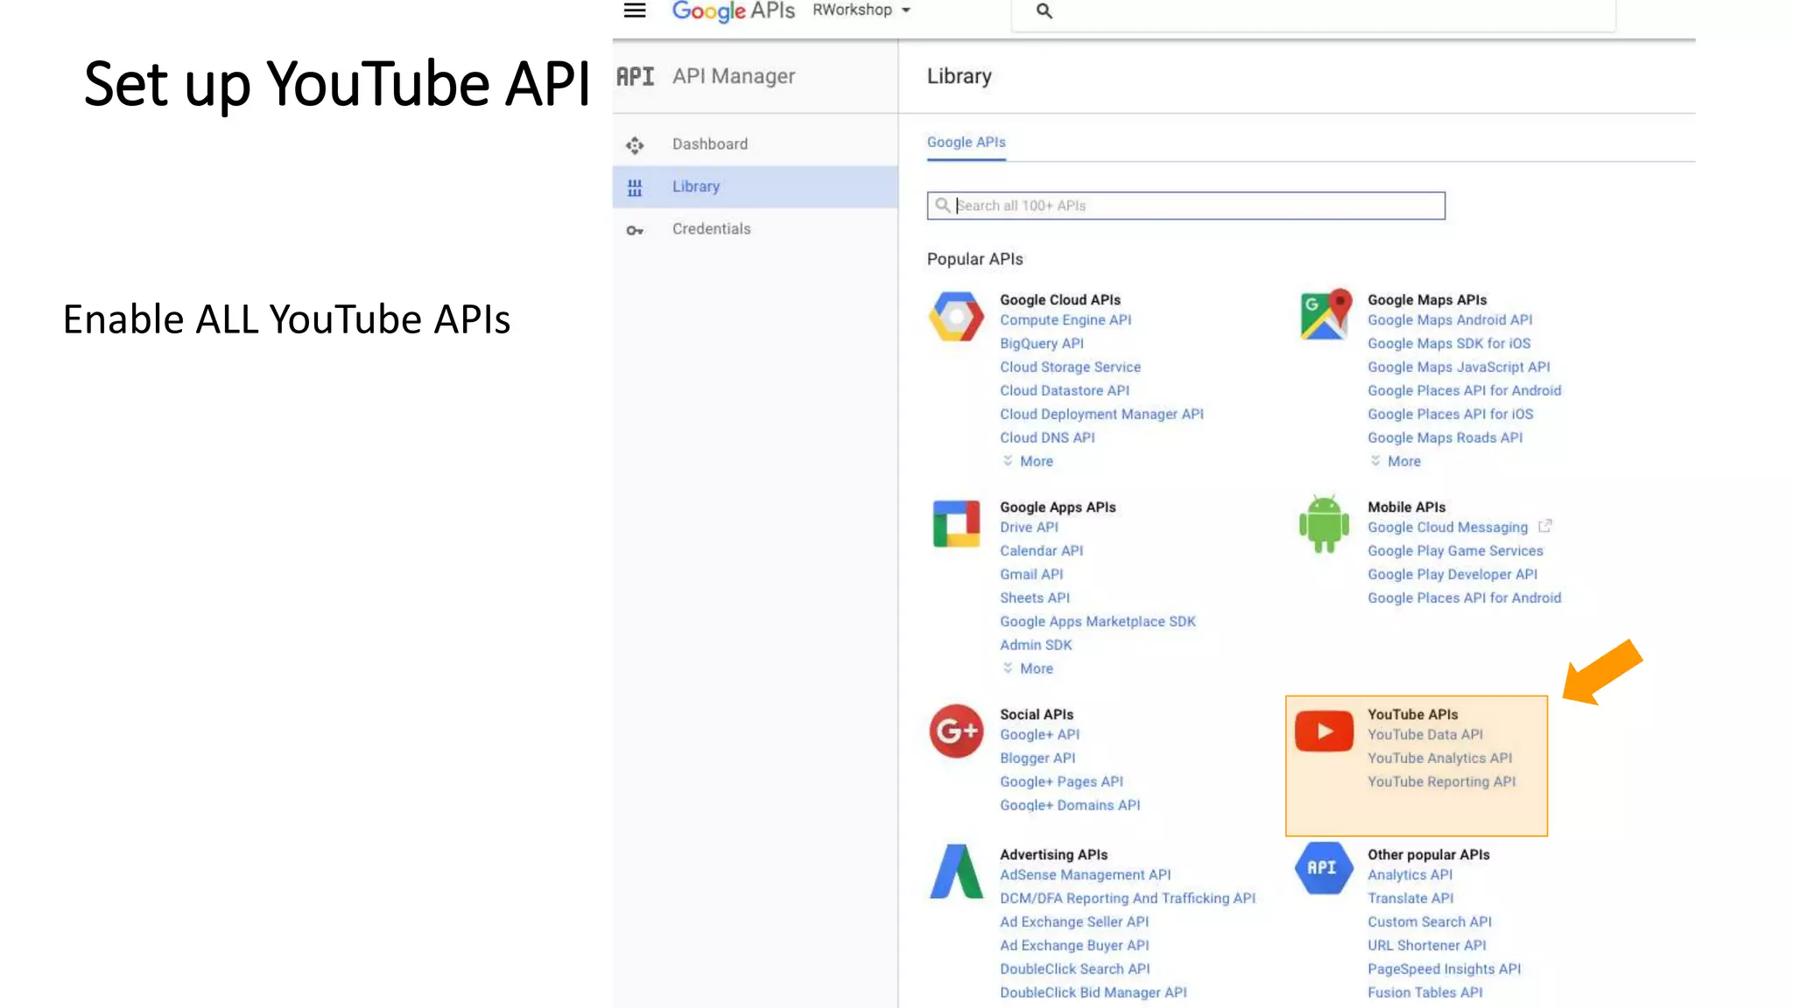Open Google Cloud Messaging link
The width and height of the screenshot is (1793, 1008).
(x=1447, y=528)
